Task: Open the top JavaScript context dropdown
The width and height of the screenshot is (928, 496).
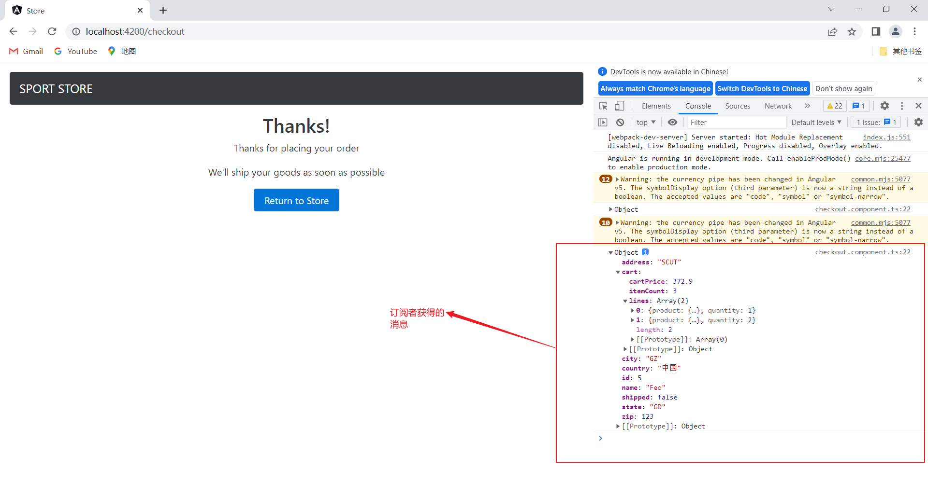Action: [646, 123]
